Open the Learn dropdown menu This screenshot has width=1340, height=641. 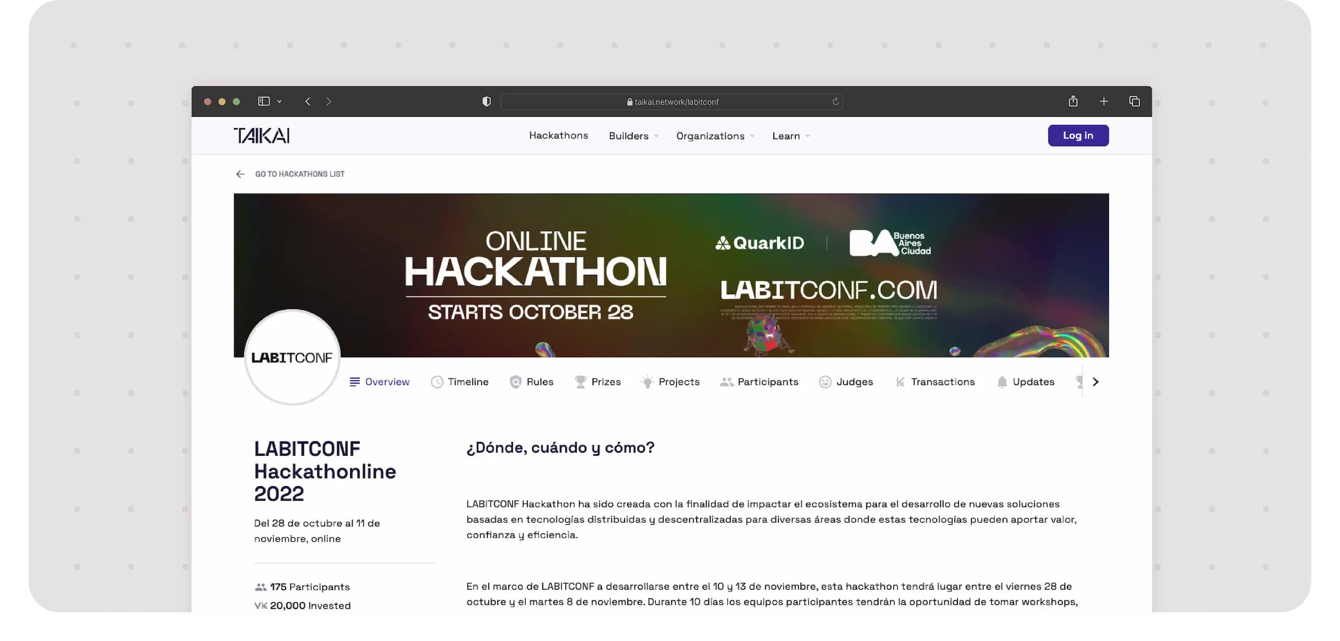(791, 136)
